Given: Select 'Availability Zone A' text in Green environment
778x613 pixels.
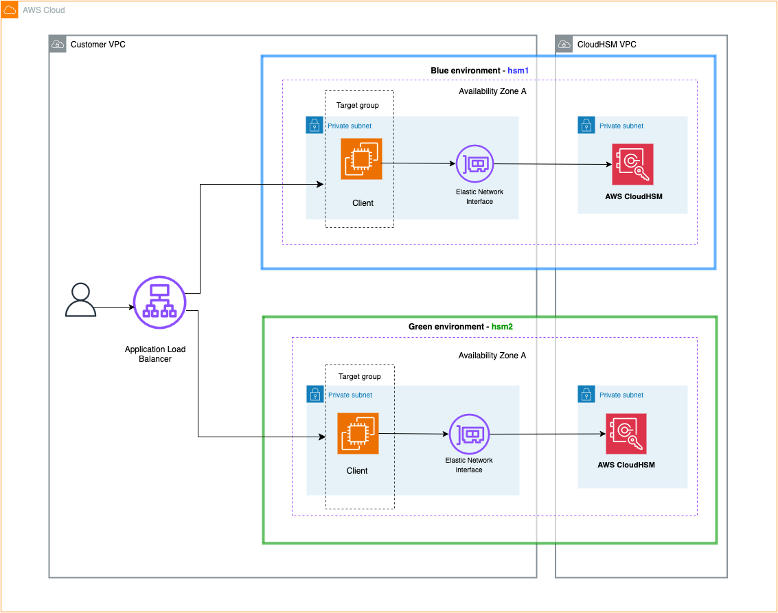Looking at the screenshot, I should [x=492, y=356].
